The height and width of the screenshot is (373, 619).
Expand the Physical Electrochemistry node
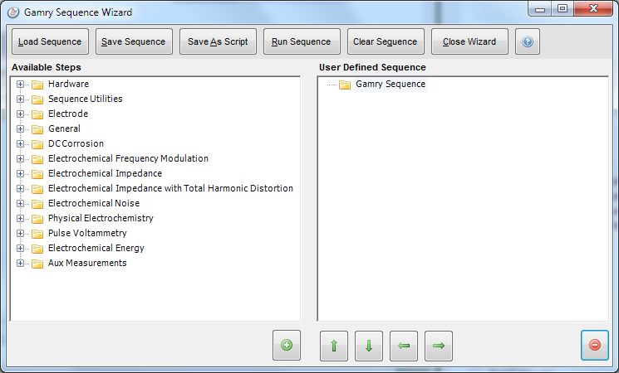click(x=20, y=219)
